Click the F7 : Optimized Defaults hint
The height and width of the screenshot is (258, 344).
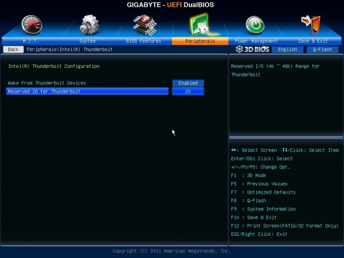[263, 192]
